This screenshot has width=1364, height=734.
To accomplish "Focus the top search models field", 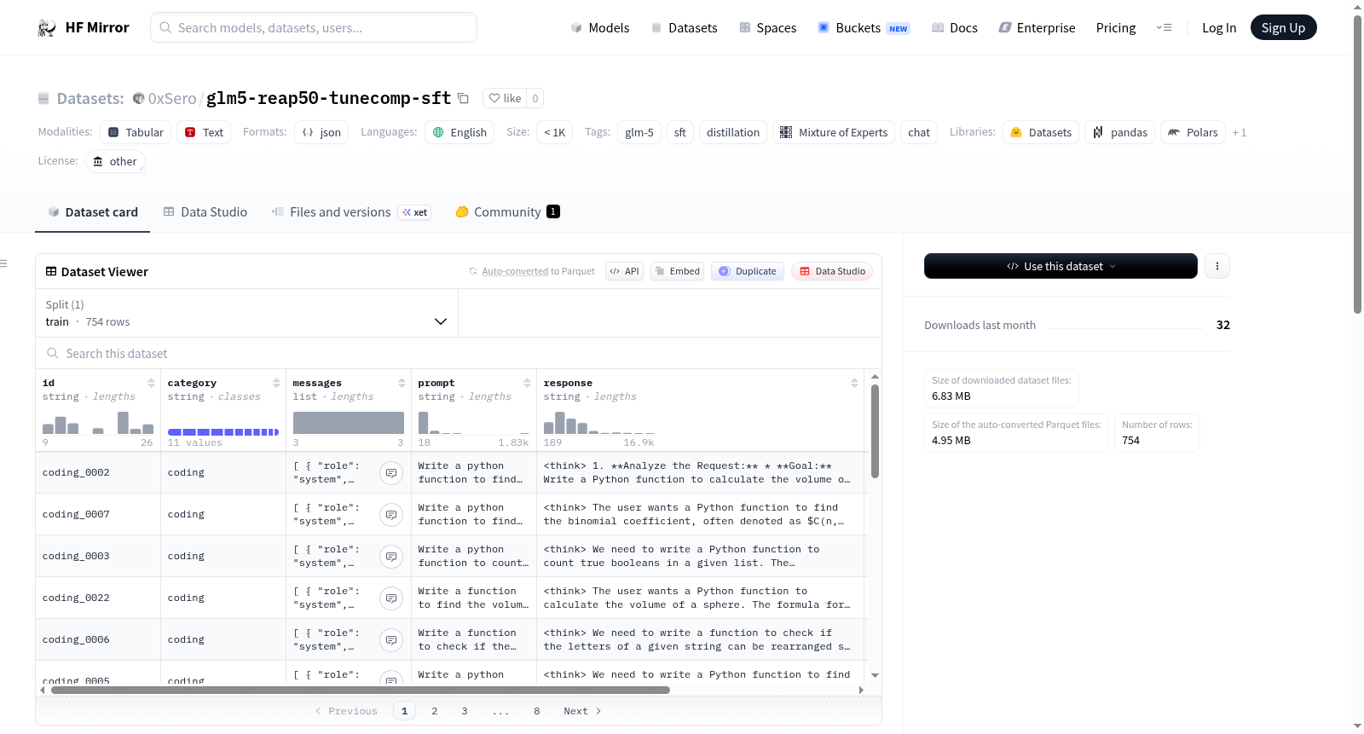I will coord(314,27).
